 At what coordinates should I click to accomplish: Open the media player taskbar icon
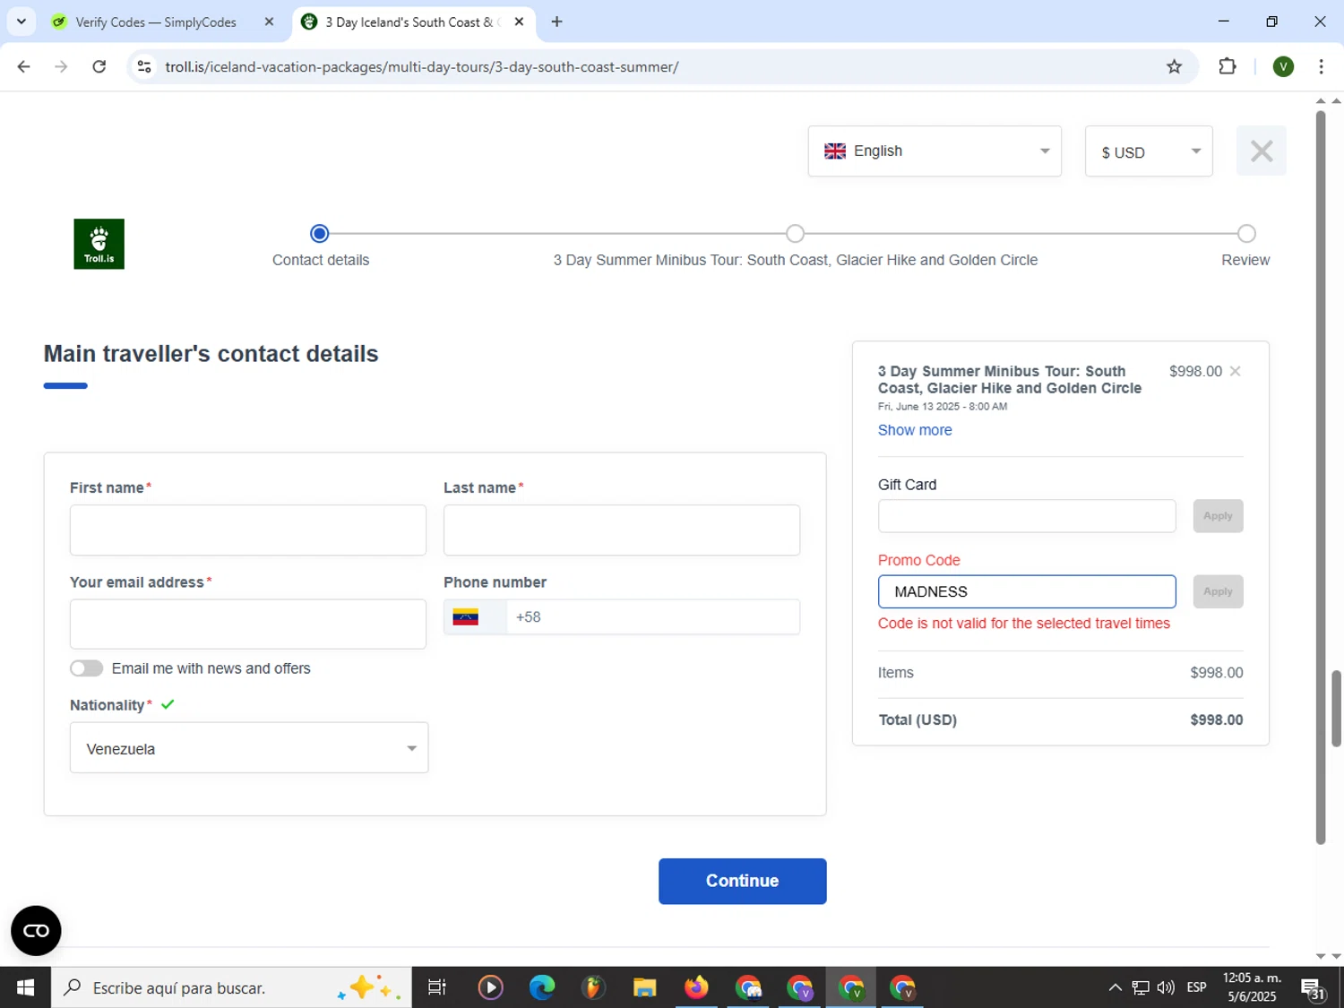tap(490, 987)
